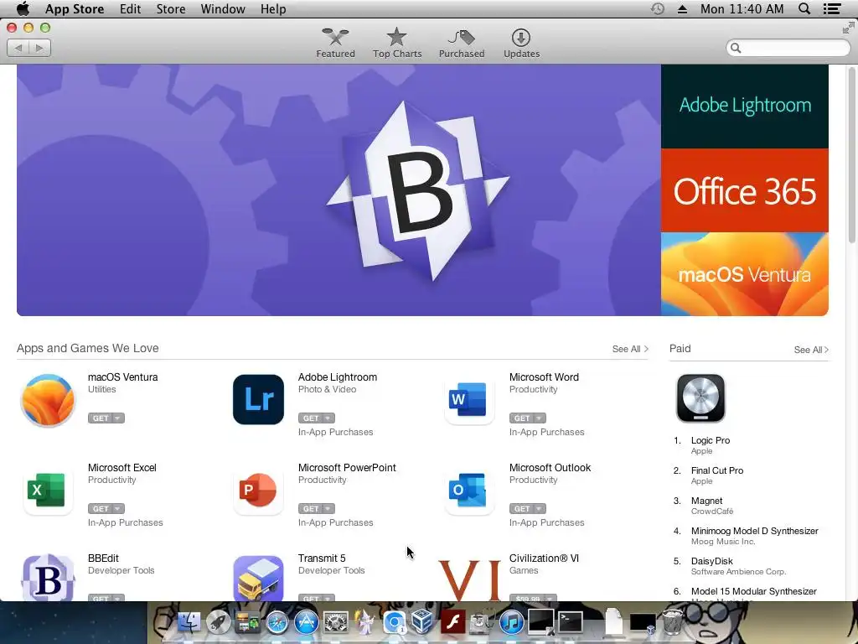Viewport: 858px width, 644px height.
Task: Open Terminal from the Dock
Action: [x=570, y=622]
